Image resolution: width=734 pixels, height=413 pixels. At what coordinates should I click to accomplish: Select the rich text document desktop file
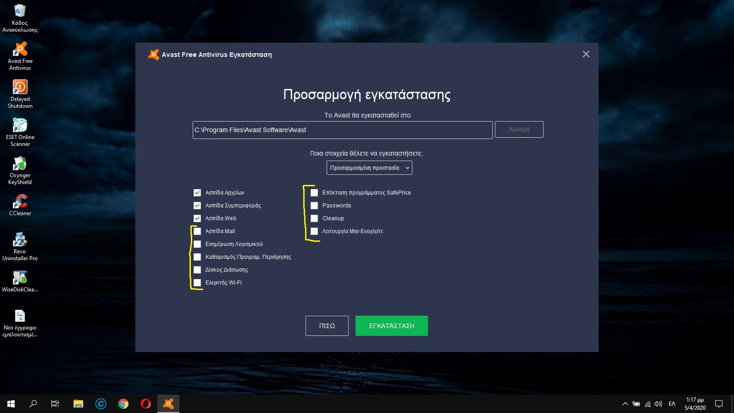20,323
